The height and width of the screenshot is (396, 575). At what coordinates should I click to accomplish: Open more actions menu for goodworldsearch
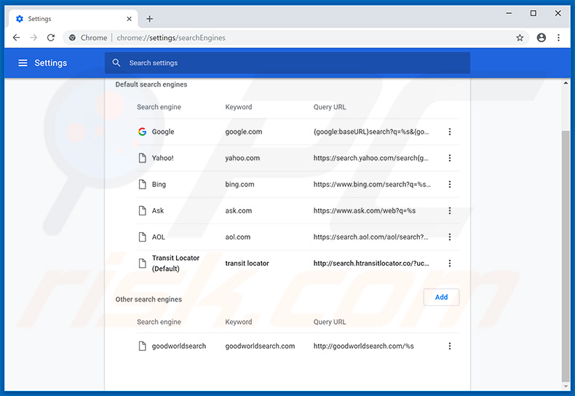[450, 346]
